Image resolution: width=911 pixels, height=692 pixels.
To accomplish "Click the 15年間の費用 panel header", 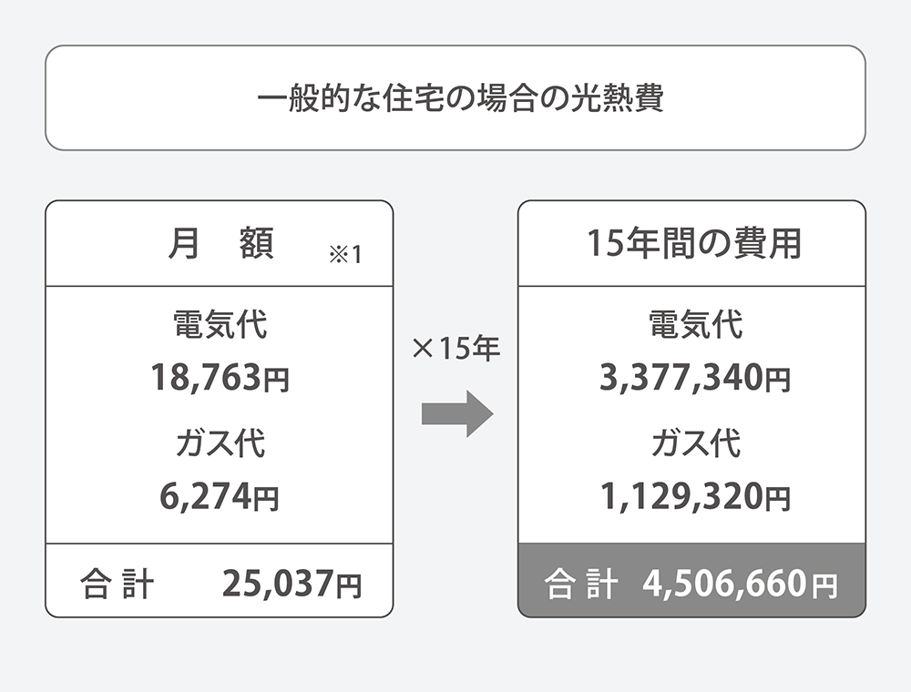I will tap(692, 245).
